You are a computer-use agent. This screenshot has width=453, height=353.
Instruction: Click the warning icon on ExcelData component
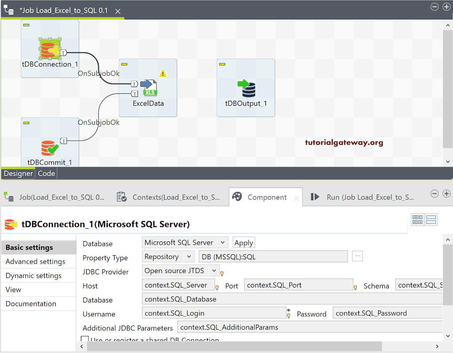[x=162, y=73]
